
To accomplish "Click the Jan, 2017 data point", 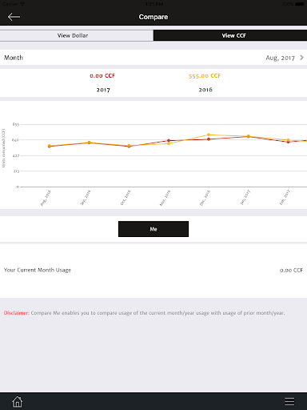I will (249, 136).
